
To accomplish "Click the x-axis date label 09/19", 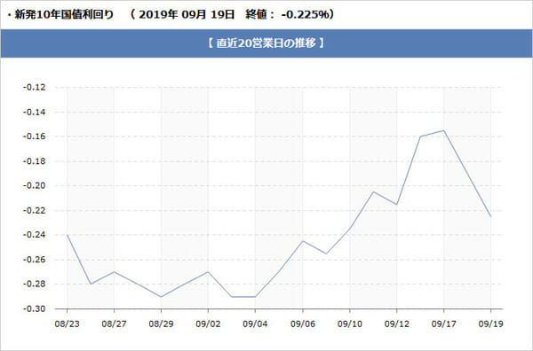I will coord(491,324).
